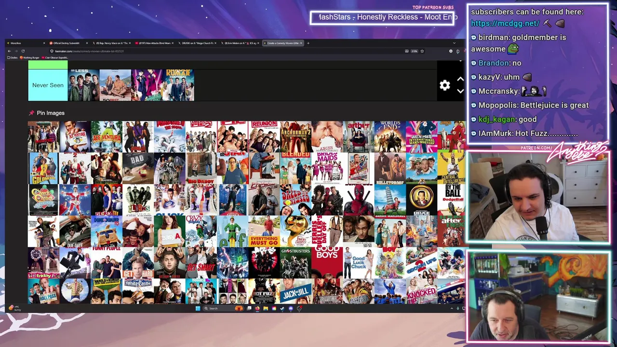
Task: Bookmark the page with the star icon
Action: [422, 51]
